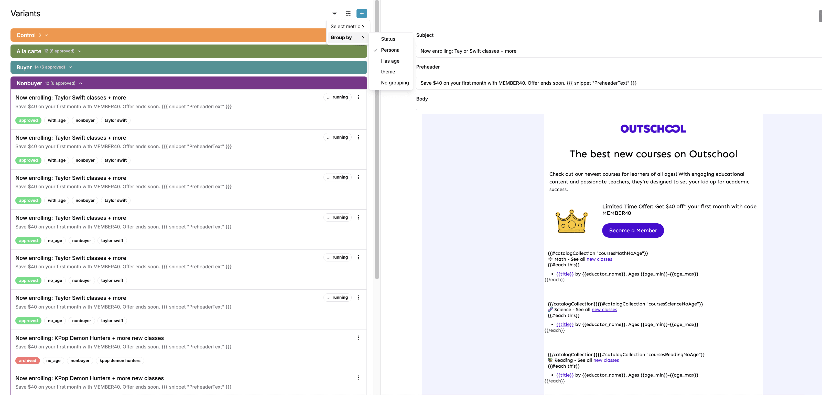Viewport: 822px width, 395px height.
Task: Click Math new classes link
Action: (x=599, y=259)
